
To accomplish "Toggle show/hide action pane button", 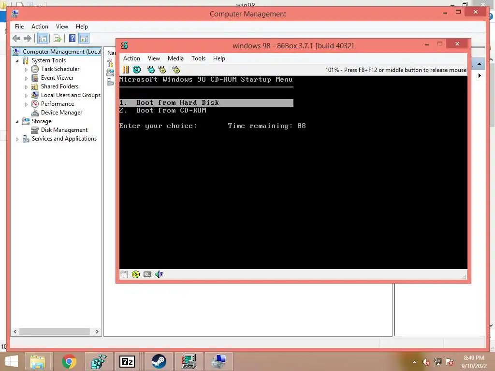I will click(84, 39).
